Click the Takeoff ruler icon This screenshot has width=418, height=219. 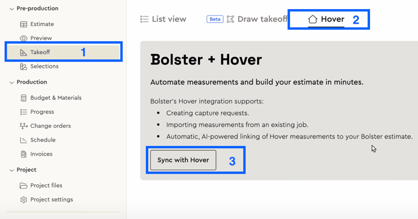click(24, 52)
